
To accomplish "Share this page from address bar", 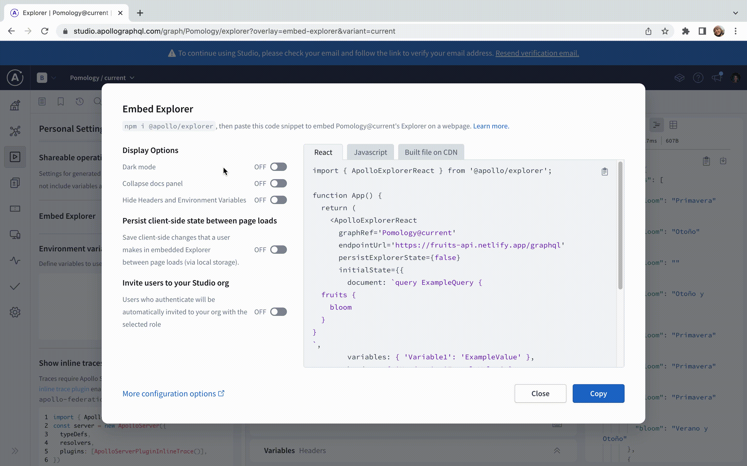I will [x=648, y=31].
